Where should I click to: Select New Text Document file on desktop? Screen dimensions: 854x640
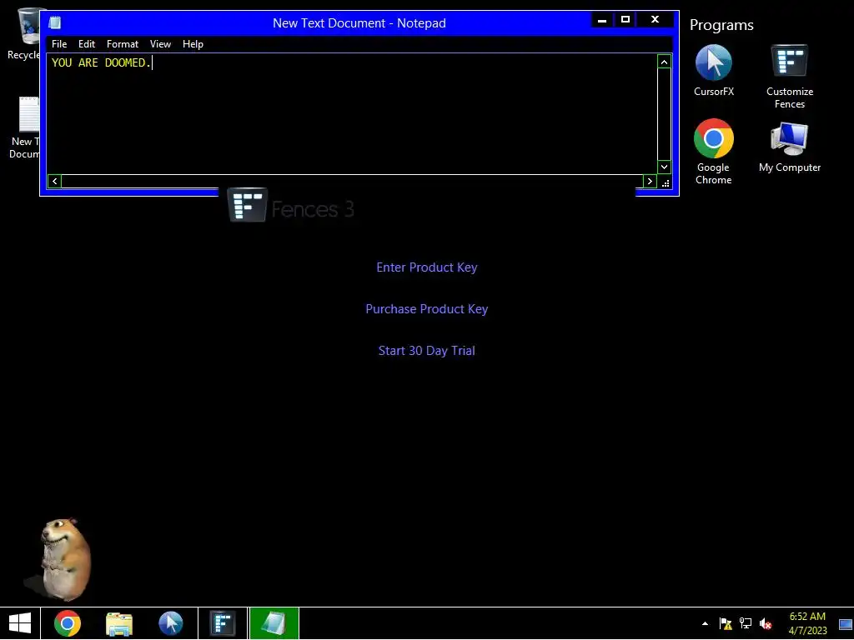24,127
